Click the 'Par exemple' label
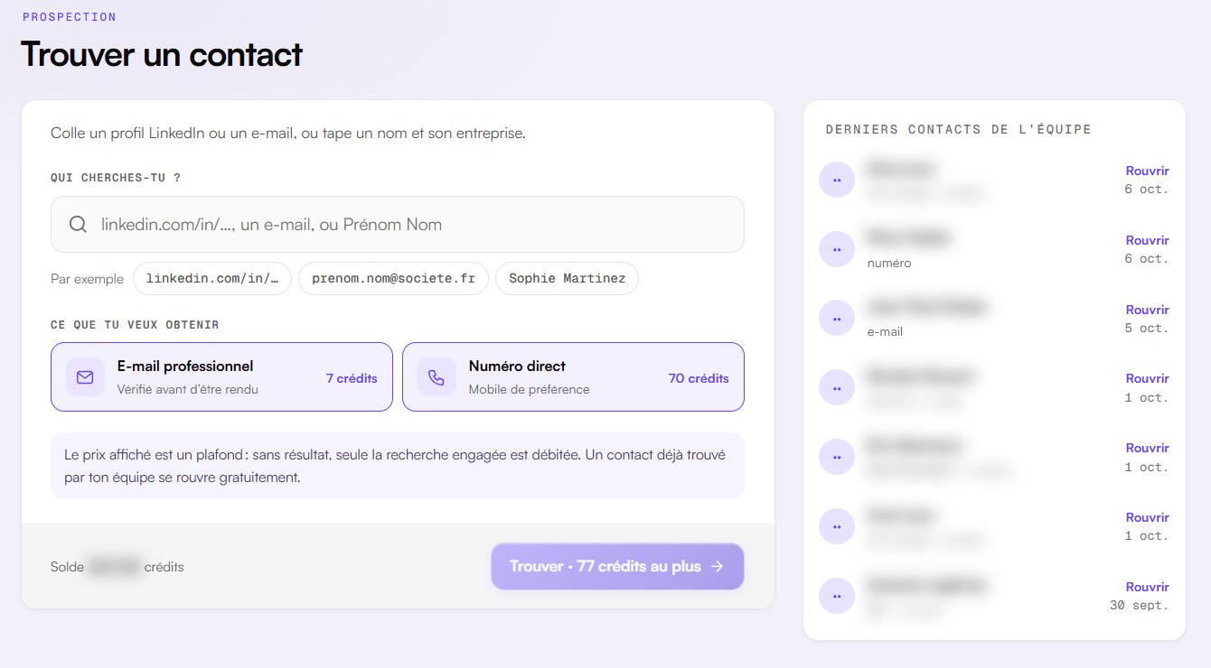The height and width of the screenshot is (668, 1211). coord(87,279)
